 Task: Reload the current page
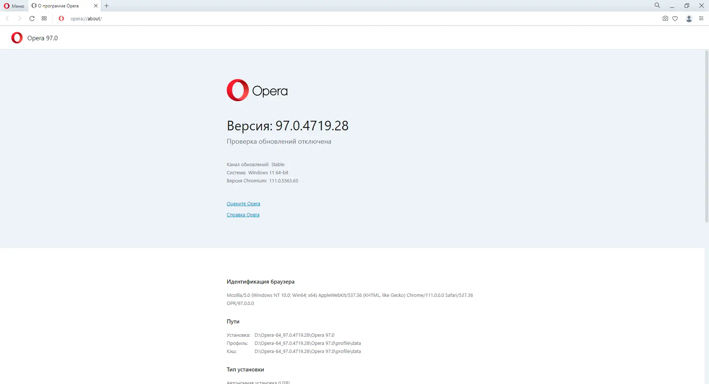point(32,18)
